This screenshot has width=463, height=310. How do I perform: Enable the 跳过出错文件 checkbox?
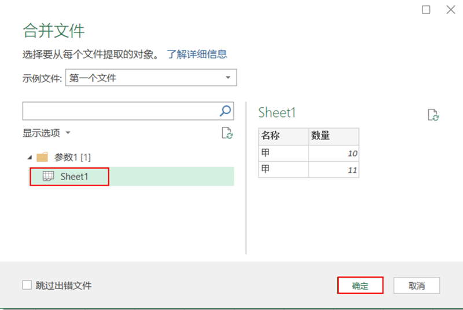27,285
